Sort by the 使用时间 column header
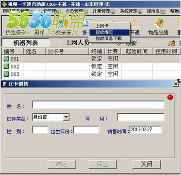 (x=166, y=52)
